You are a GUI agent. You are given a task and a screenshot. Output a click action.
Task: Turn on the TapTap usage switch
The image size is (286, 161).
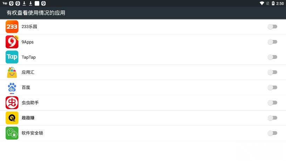(x=272, y=57)
